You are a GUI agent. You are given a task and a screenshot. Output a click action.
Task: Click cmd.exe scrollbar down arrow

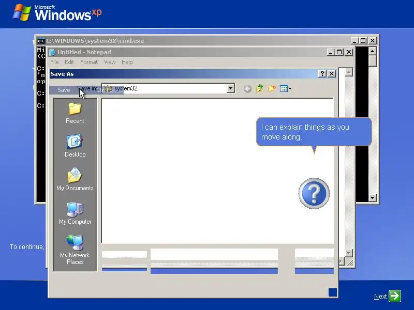(x=372, y=197)
